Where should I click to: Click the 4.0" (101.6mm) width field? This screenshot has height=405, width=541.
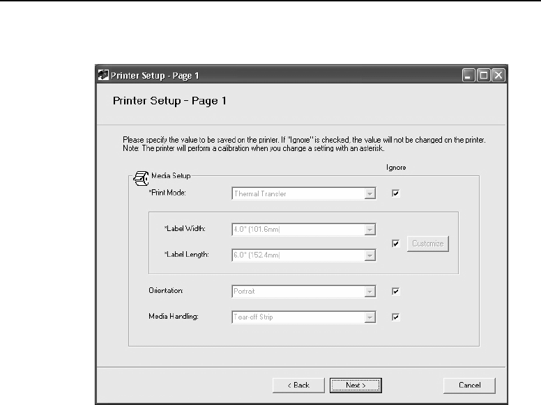click(304, 230)
